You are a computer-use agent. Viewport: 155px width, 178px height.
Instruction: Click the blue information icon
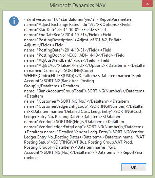click(x=14, y=21)
